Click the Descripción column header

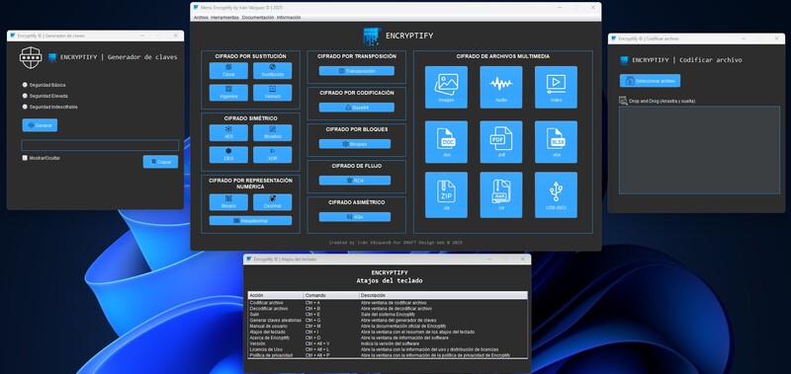[443, 295]
